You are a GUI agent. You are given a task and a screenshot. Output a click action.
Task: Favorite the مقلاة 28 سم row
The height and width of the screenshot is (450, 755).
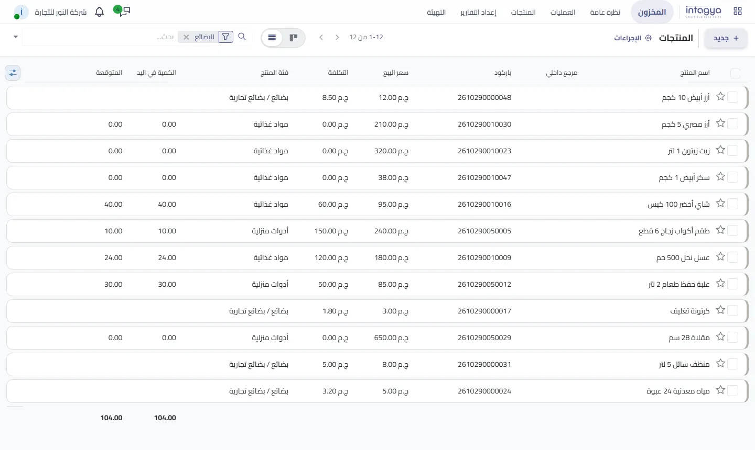(720, 337)
